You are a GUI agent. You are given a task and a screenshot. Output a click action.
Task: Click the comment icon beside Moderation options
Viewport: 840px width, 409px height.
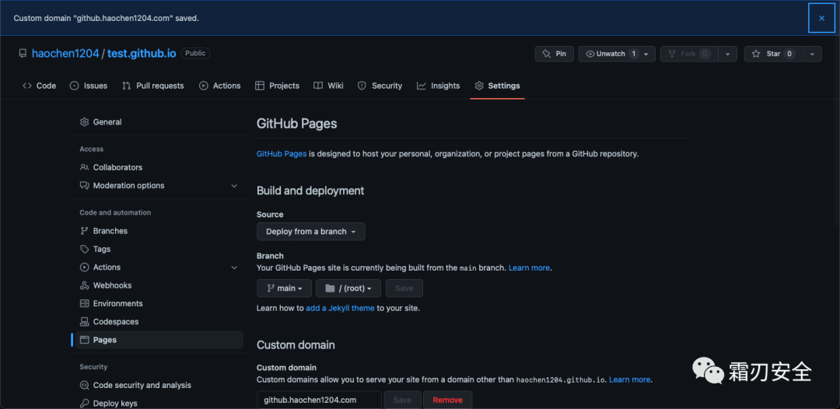pyautogui.click(x=84, y=186)
